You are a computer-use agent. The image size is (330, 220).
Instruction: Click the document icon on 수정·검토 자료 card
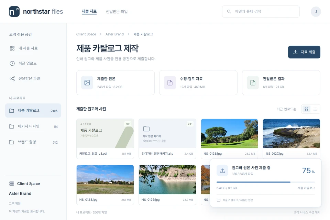(x=170, y=83)
